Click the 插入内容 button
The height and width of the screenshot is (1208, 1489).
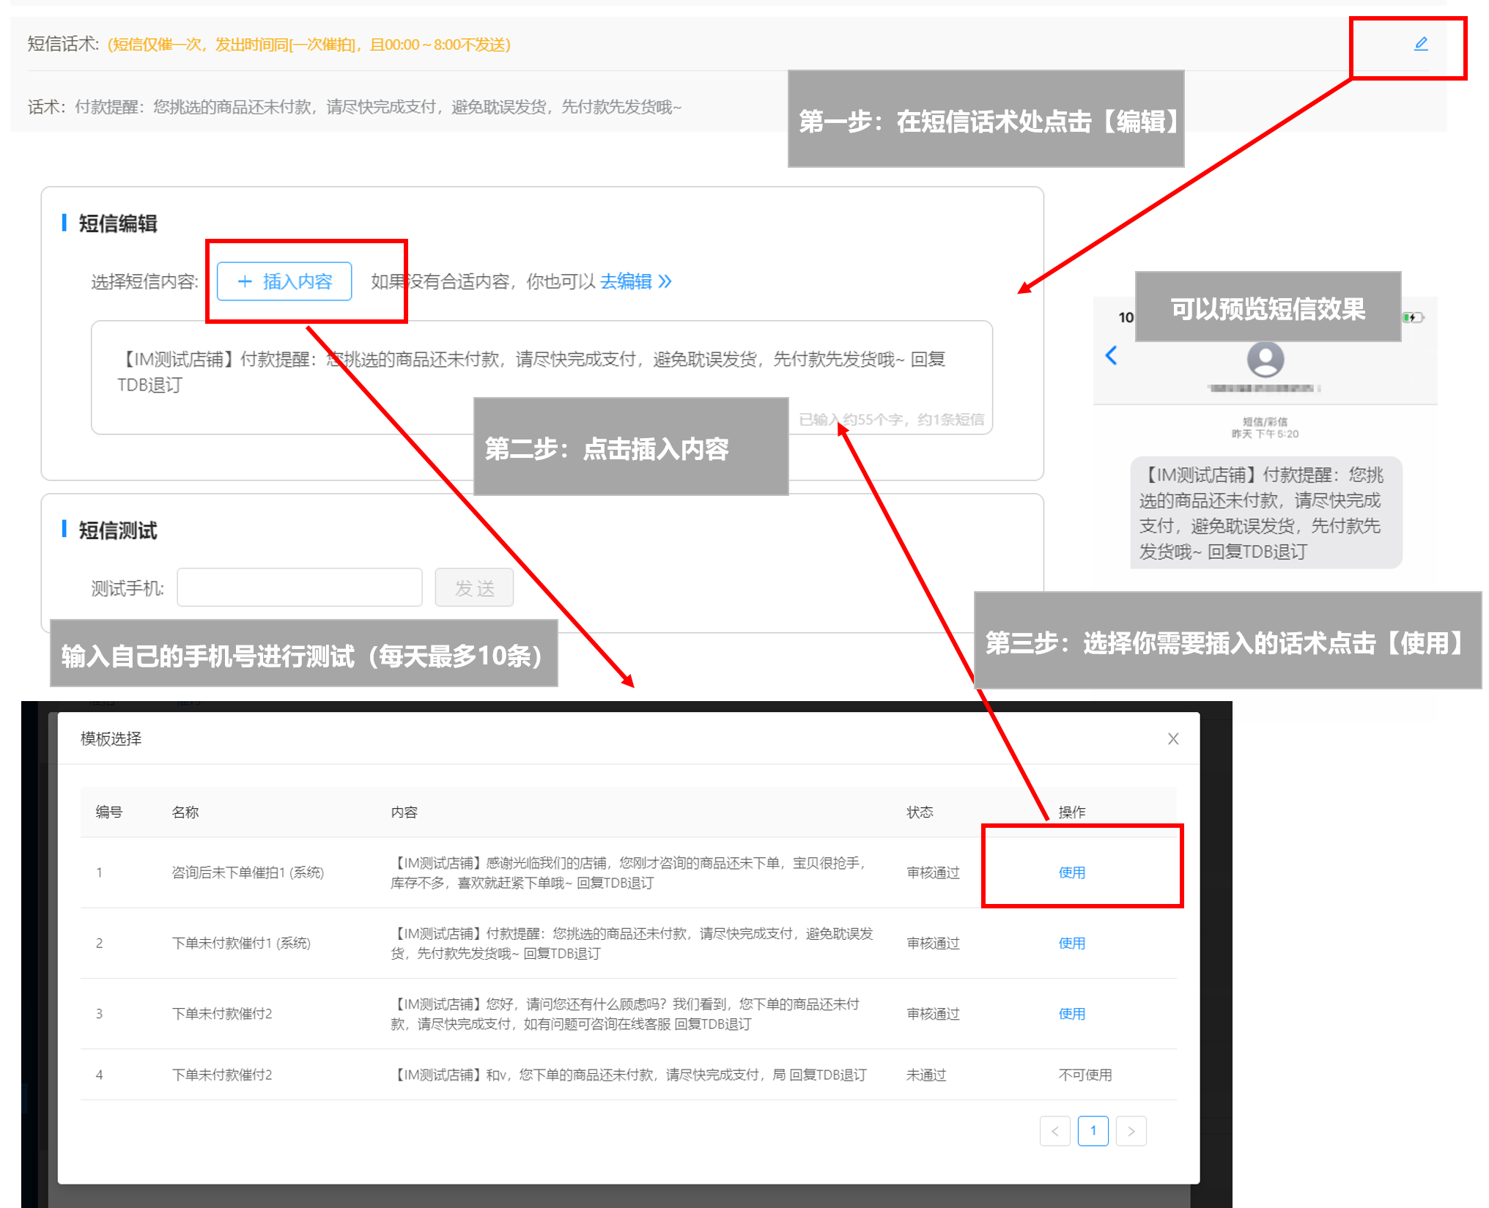click(x=284, y=281)
